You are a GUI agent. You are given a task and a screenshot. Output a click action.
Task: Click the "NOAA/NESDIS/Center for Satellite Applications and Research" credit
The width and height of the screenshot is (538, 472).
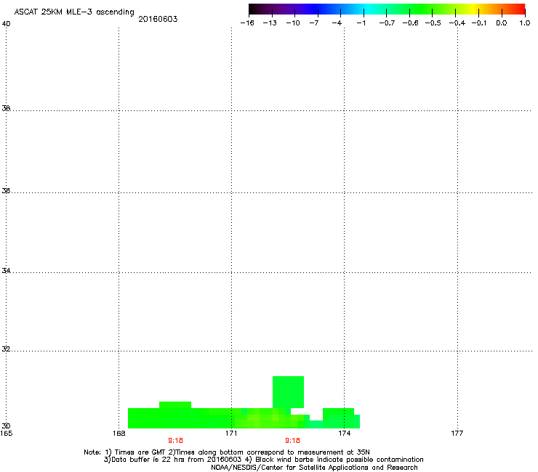tap(314, 468)
